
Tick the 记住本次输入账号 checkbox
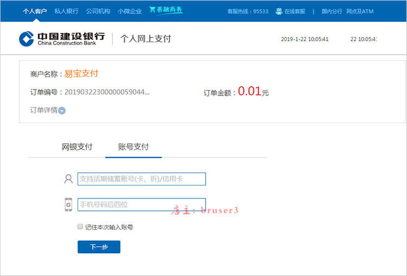[x=80, y=227]
